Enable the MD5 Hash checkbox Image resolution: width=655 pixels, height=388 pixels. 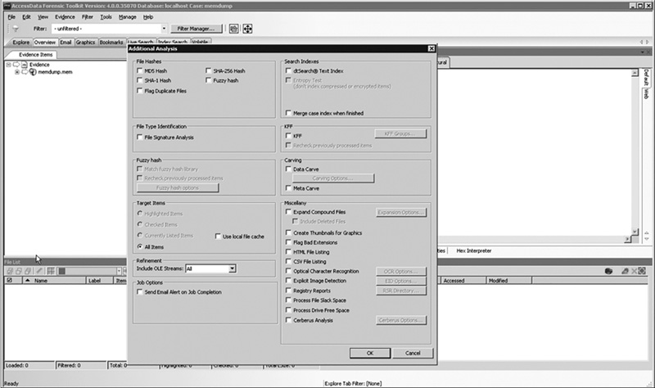pos(139,70)
